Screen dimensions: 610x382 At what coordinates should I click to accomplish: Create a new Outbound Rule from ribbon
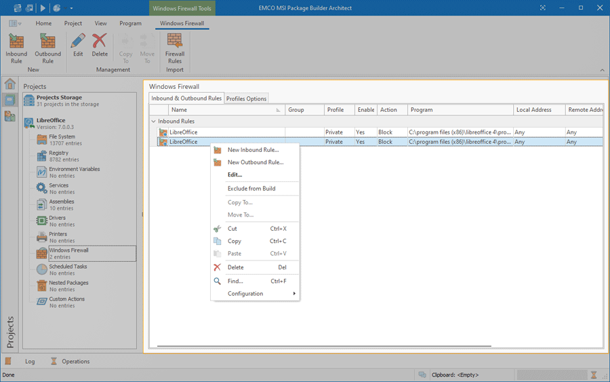tap(48, 48)
